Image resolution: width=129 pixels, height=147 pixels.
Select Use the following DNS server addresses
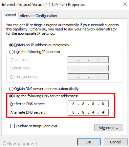[11, 96]
